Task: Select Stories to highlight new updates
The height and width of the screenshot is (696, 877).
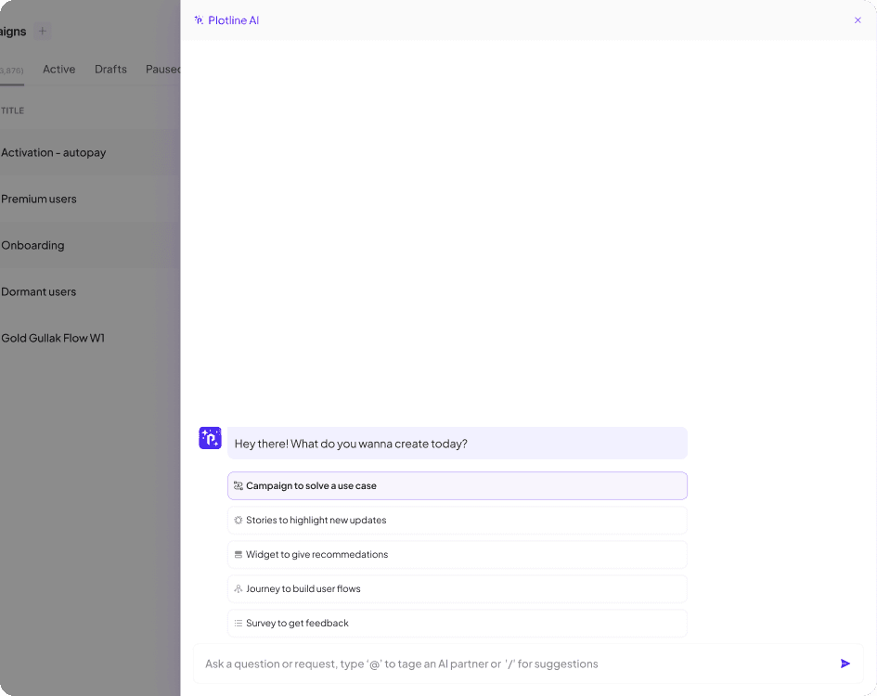Action: [457, 521]
